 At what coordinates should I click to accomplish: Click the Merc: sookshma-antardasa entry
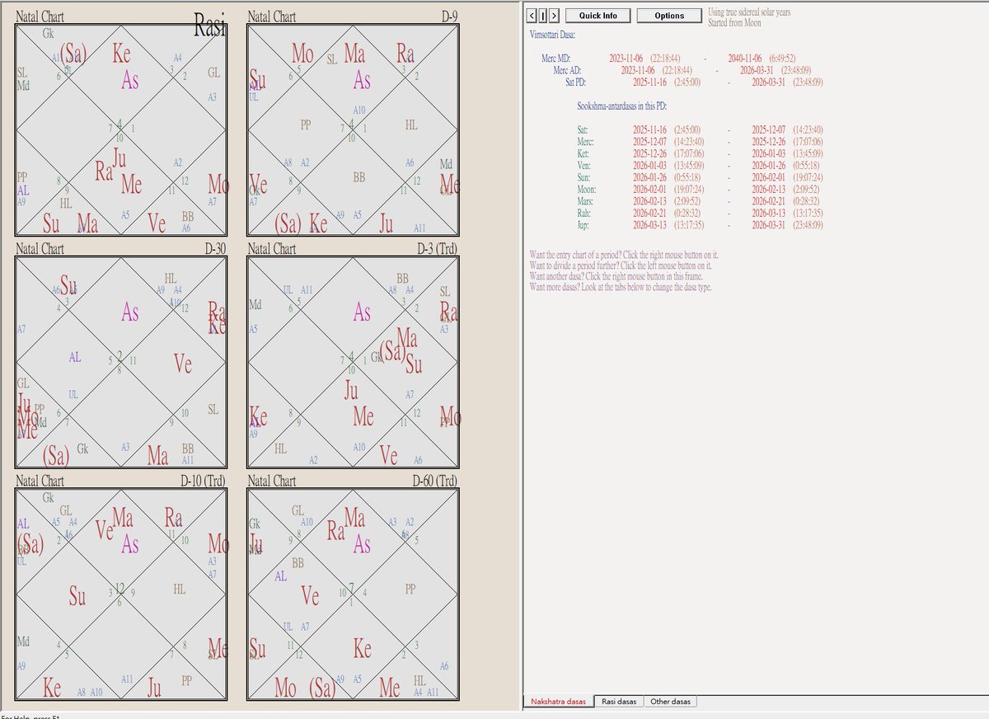(700, 142)
